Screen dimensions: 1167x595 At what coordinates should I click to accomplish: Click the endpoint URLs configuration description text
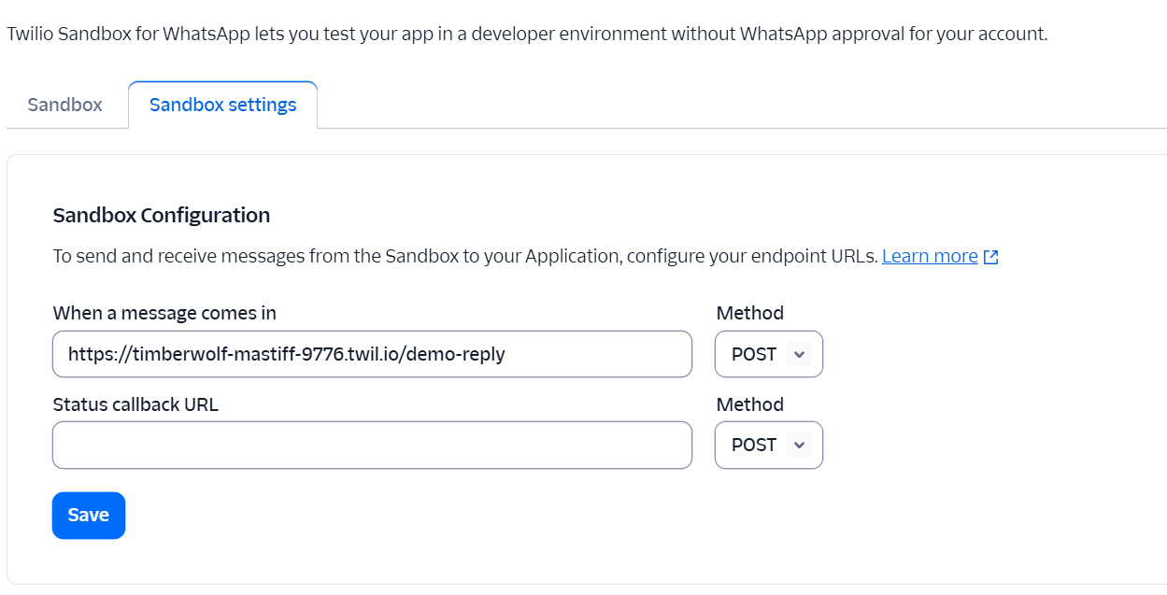(465, 256)
